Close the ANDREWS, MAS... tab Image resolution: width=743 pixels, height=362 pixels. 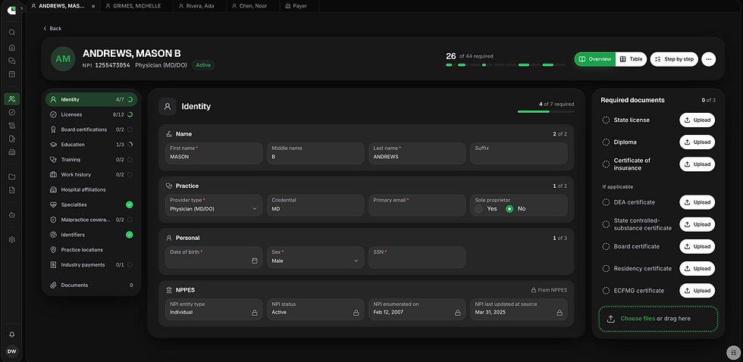pos(92,6)
